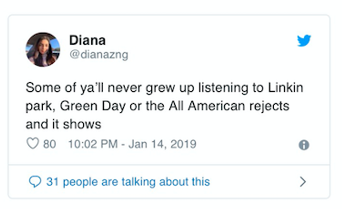Open the tweet info circle icon

[x=304, y=145]
